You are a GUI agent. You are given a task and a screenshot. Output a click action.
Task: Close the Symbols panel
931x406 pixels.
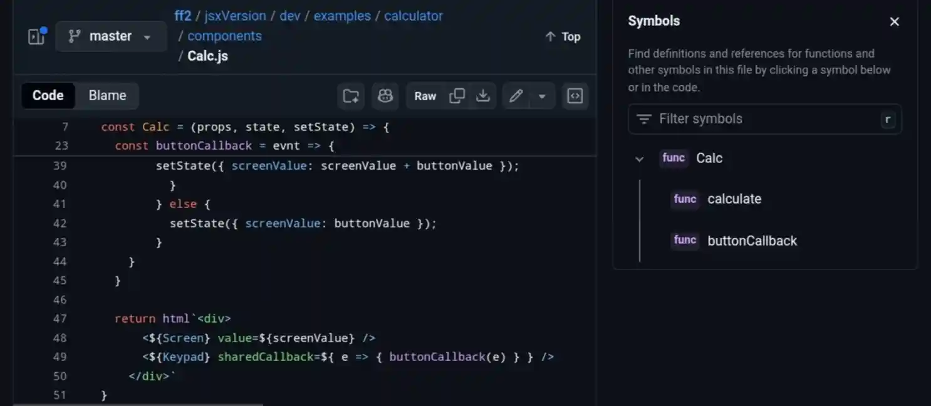(x=894, y=21)
